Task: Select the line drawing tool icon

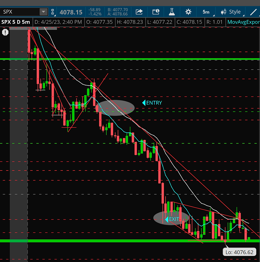Action: (x=253, y=12)
